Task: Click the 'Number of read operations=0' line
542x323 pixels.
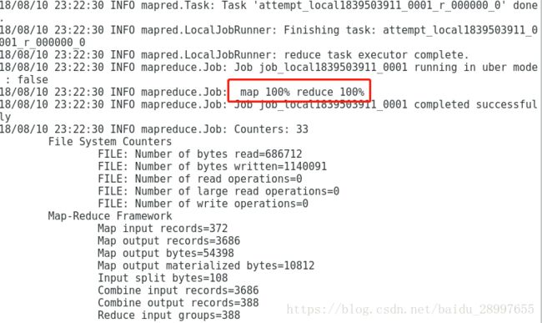Action: pos(200,179)
